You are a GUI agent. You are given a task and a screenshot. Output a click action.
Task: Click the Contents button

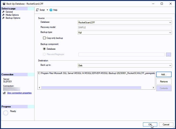(x=164, y=88)
